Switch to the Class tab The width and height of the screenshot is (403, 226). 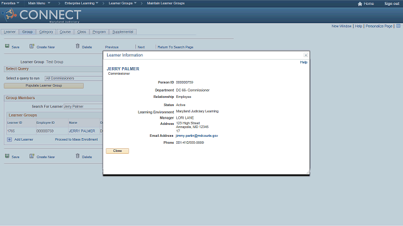pyautogui.click(x=81, y=32)
